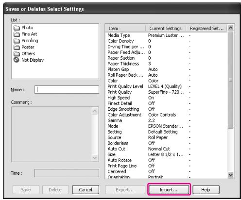The width and height of the screenshot is (241, 200).
Task: Click the Proofing folder icon
Action: [17, 41]
